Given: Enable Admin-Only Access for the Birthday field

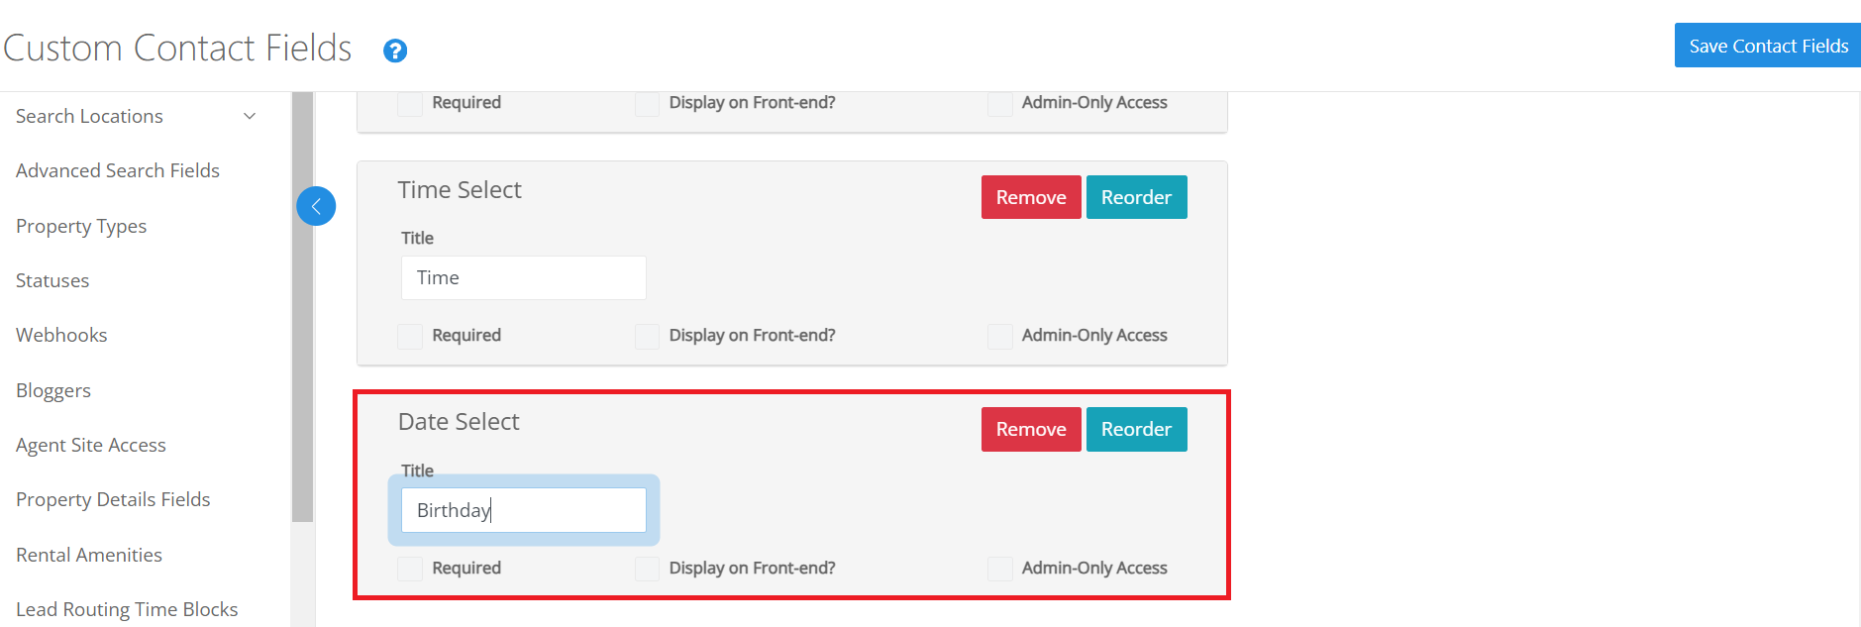Looking at the screenshot, I should [x=999, y=569].
